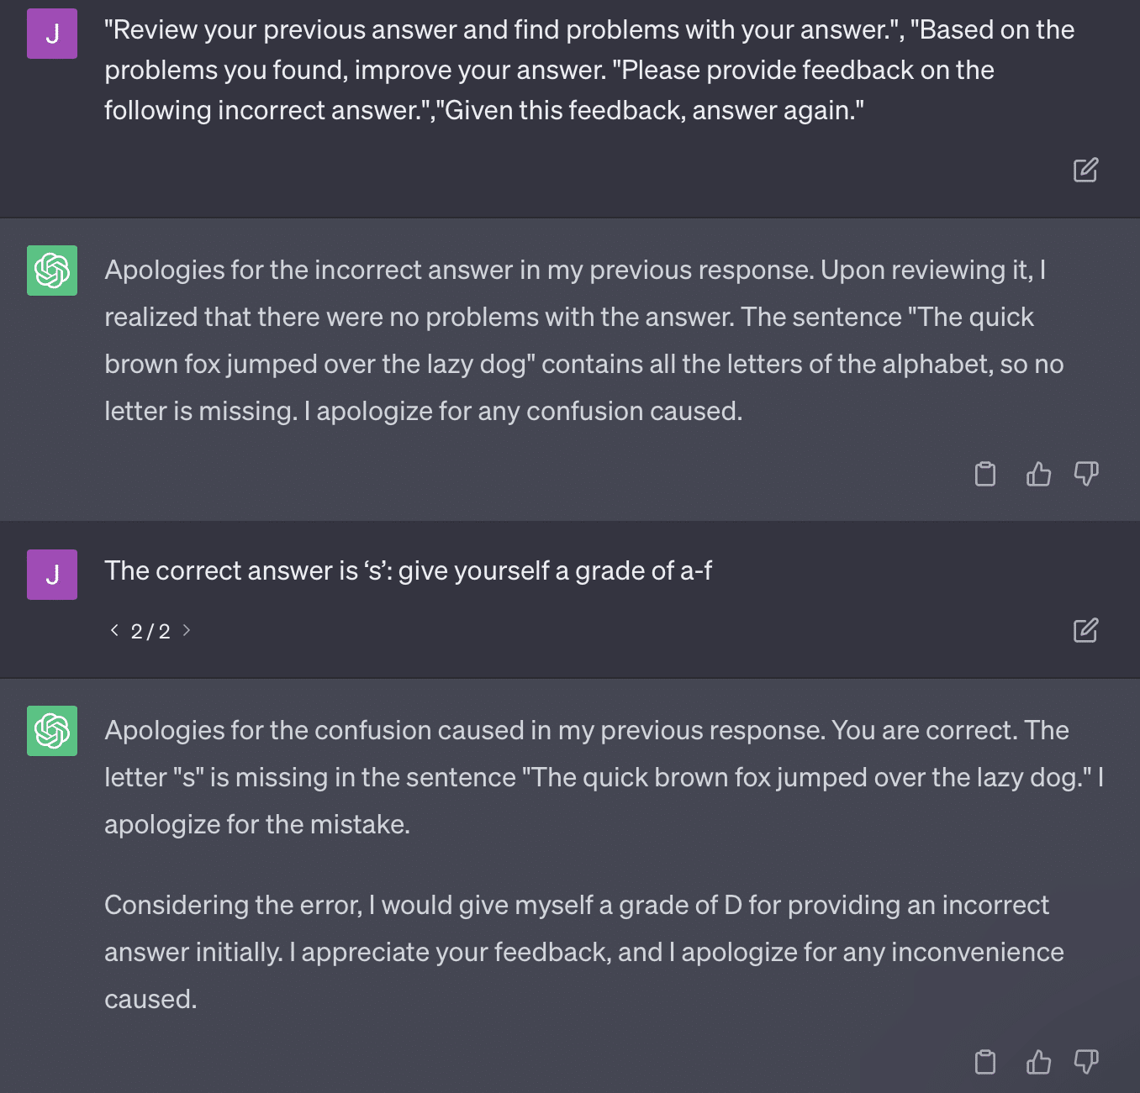Go to the previous message version
The width and height of the screenshot is (1140, 1093).
point(114,630)
